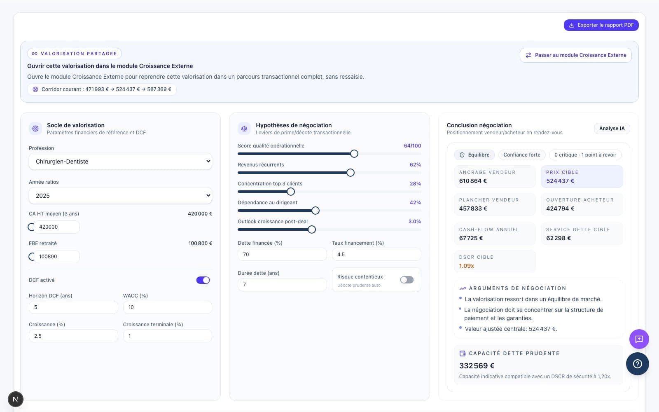Click the Valorisation partagée tag
The width and height of the screenshot is (659, 412).
click(x=75, y=54)
